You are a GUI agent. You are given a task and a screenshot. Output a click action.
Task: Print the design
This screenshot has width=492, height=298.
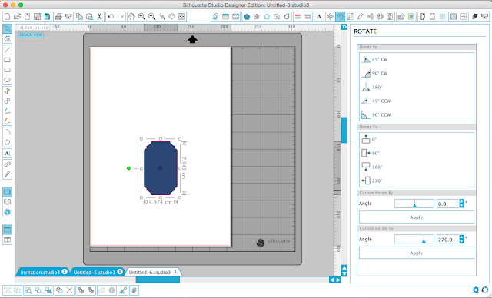tap(58, 17)
